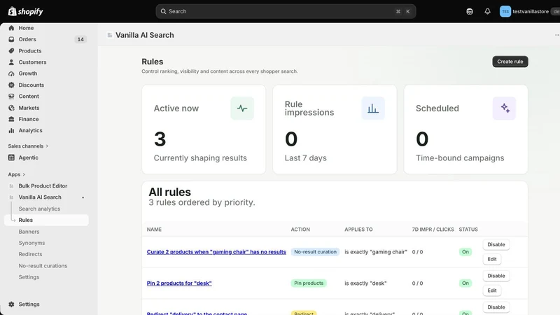Open the Sidekick assistant icon
Screen dimensions: 560x315
pyautogui.click(x=470, y=11)
